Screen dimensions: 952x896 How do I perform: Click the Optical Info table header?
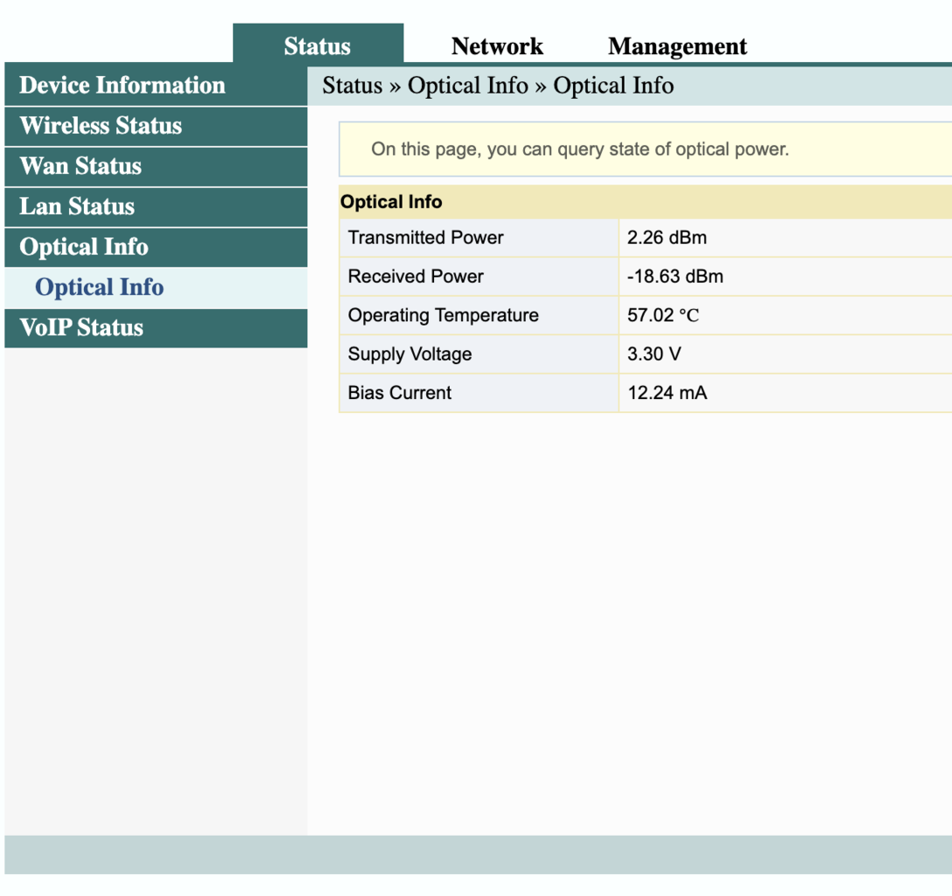391,202
